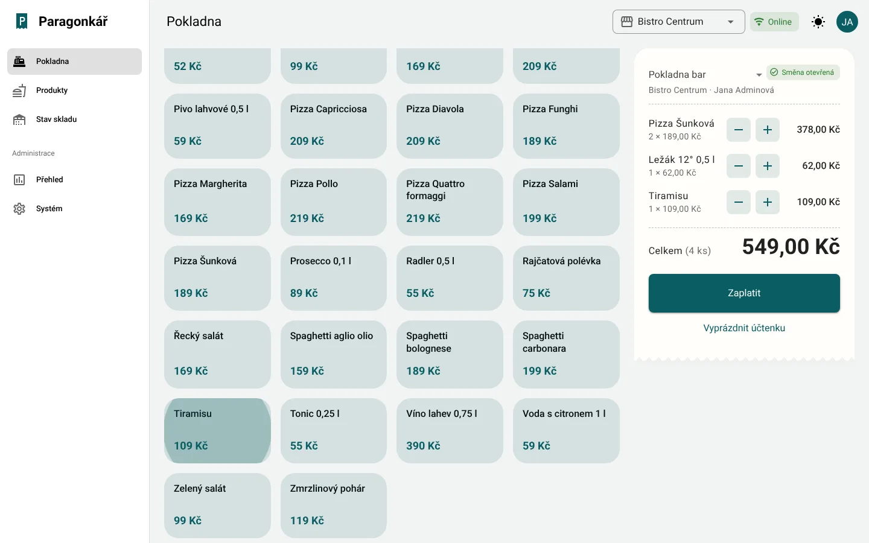Toggle the light/dark theme sun icon
This screenshot has height=543, width=869.
tap(818, 22)
